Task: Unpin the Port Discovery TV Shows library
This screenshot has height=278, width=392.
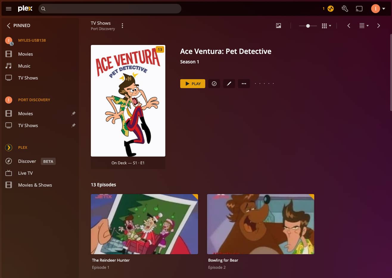Action: (x=74, y=125)
